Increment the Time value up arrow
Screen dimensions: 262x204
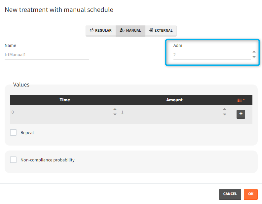click(115, 110)
